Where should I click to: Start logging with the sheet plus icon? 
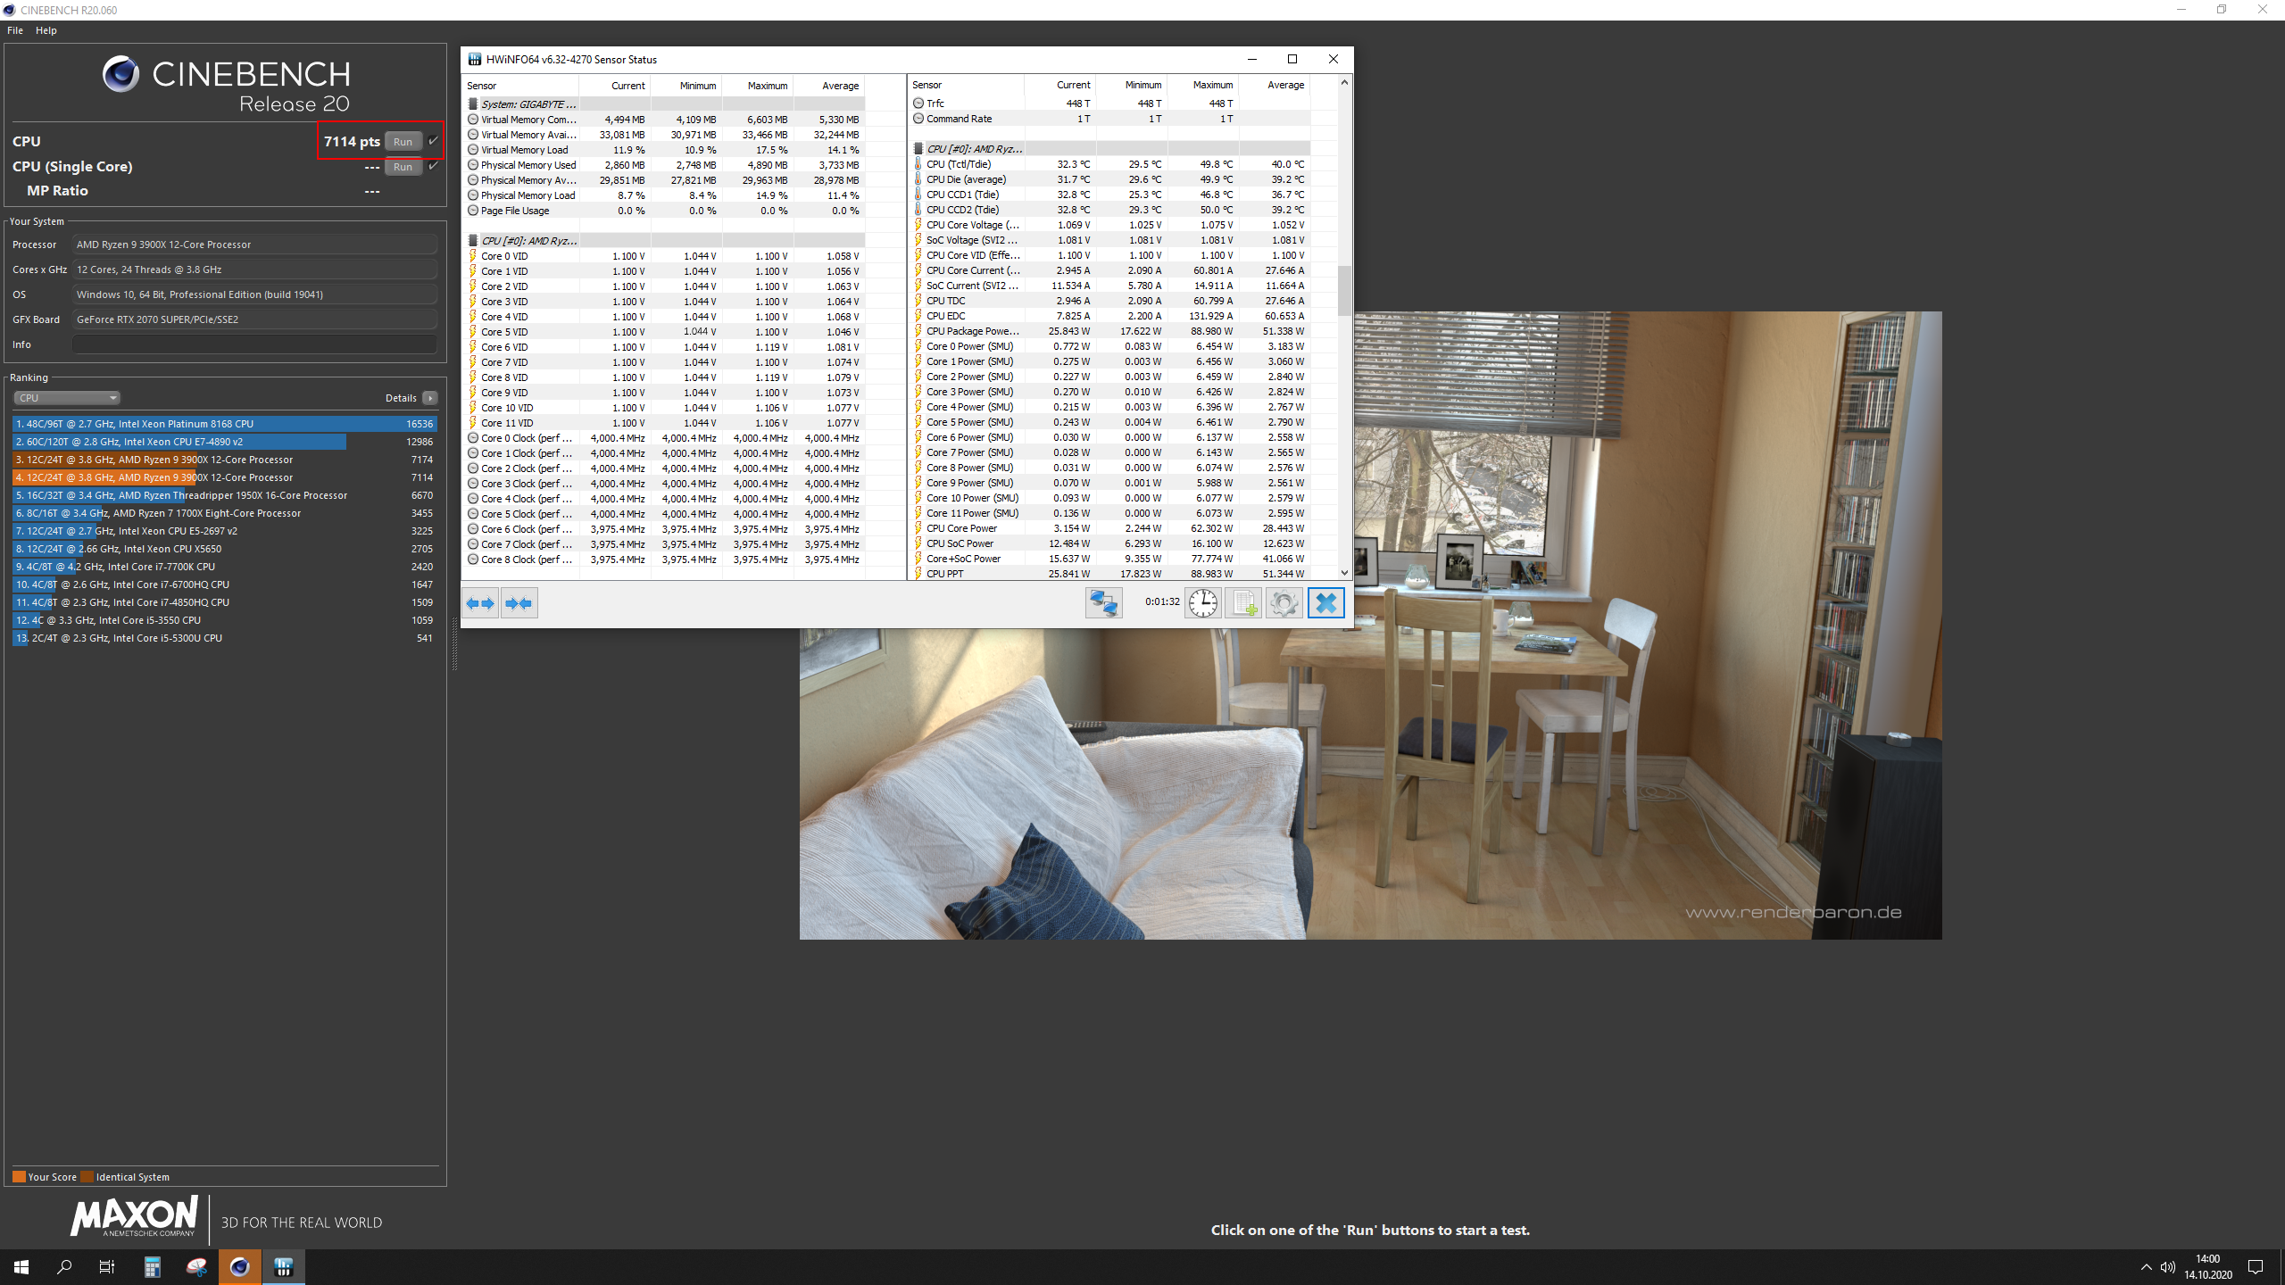(1243, 603)
